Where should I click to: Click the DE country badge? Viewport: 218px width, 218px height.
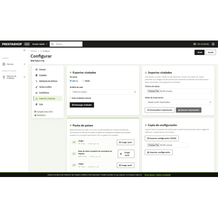tap(74, 142)
